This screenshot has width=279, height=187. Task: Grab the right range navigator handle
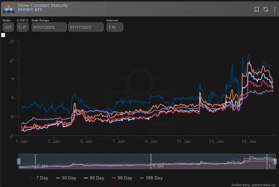click(275, 161)
